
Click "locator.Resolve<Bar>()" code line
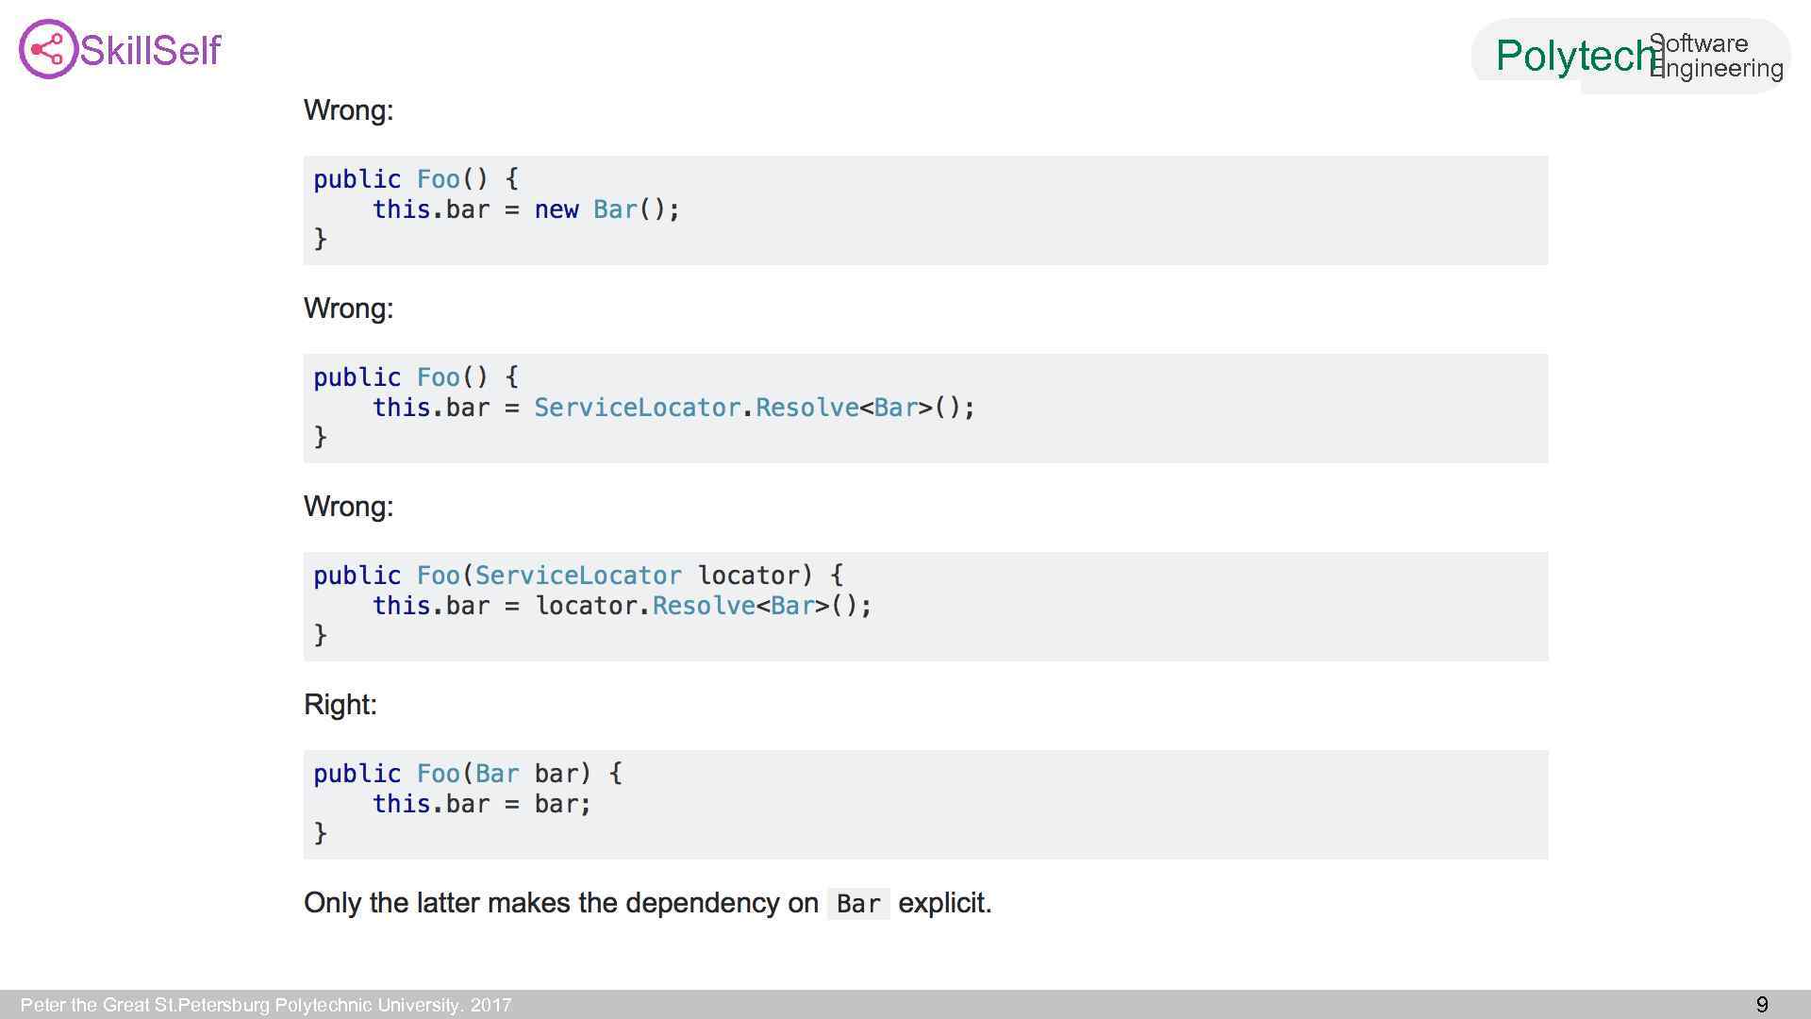point(703,606)
